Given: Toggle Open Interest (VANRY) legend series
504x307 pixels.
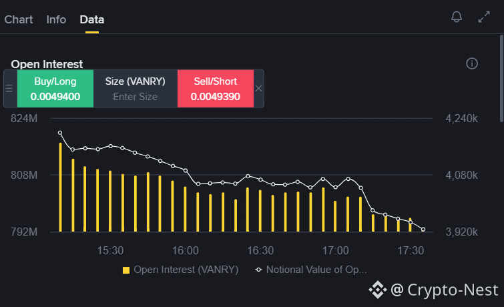Looking at the screenshot, I should [x=181, y=270].
